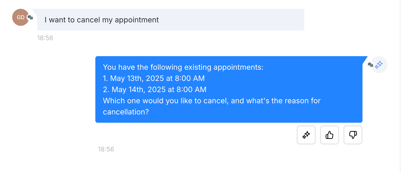Click "8:00 AM" in the first appointment
The width and height of the screenshot is (401, 173).
(190, 78)
